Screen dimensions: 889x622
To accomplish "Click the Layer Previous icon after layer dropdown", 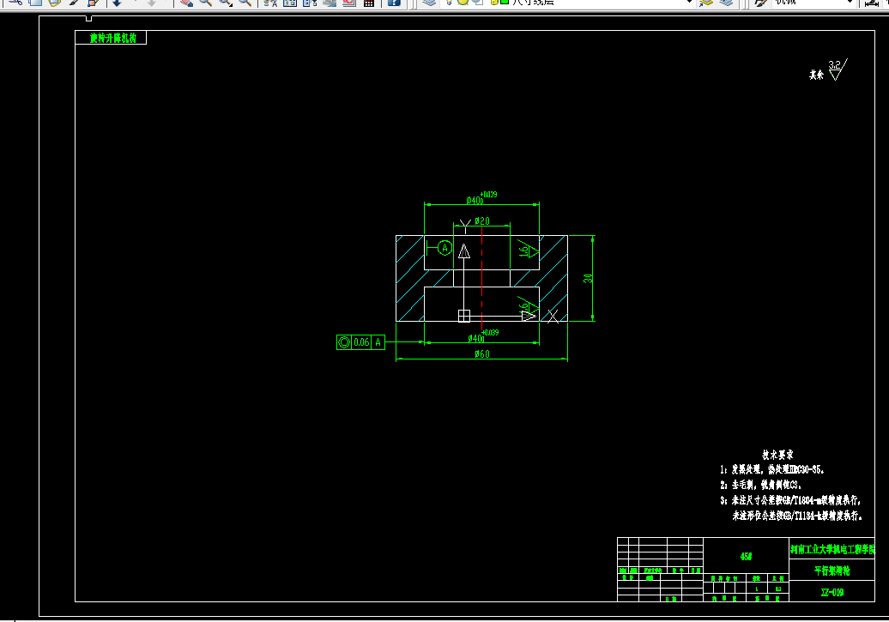I will pyautogui.click(x=726, y=3).
